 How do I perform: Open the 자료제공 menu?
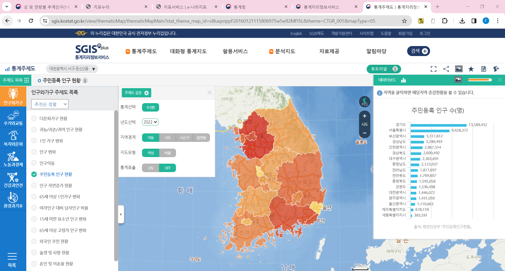329,51
